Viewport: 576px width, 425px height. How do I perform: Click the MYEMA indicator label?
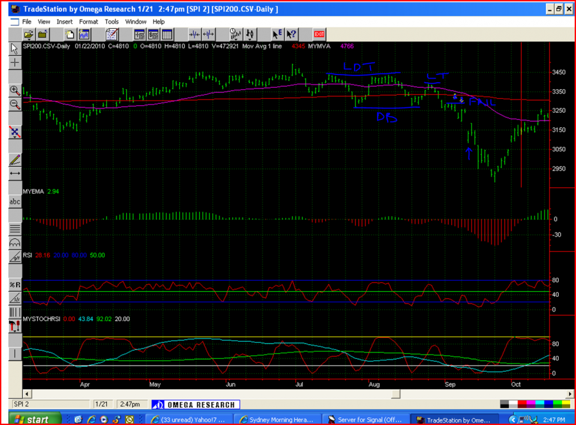33,191
